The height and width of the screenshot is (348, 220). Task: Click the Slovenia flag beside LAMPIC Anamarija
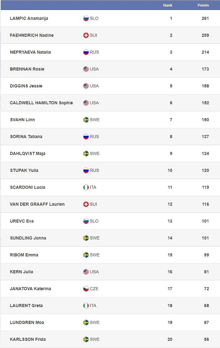pos(86,18)
